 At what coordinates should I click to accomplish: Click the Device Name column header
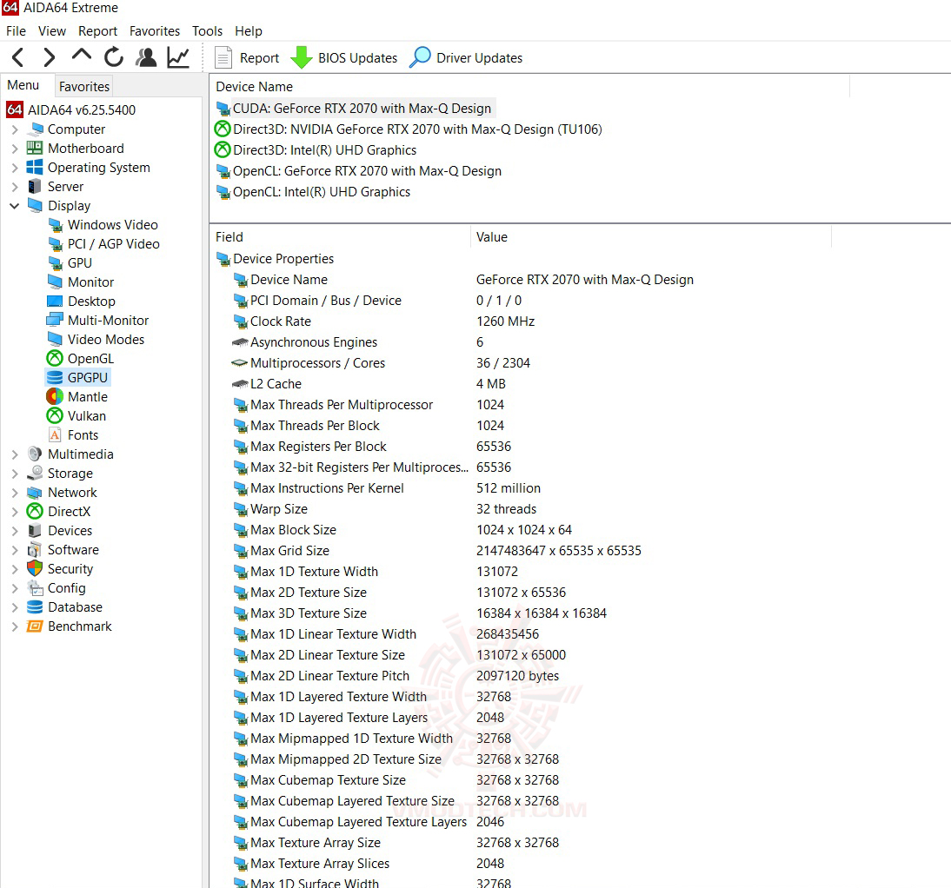pos(529,87)
